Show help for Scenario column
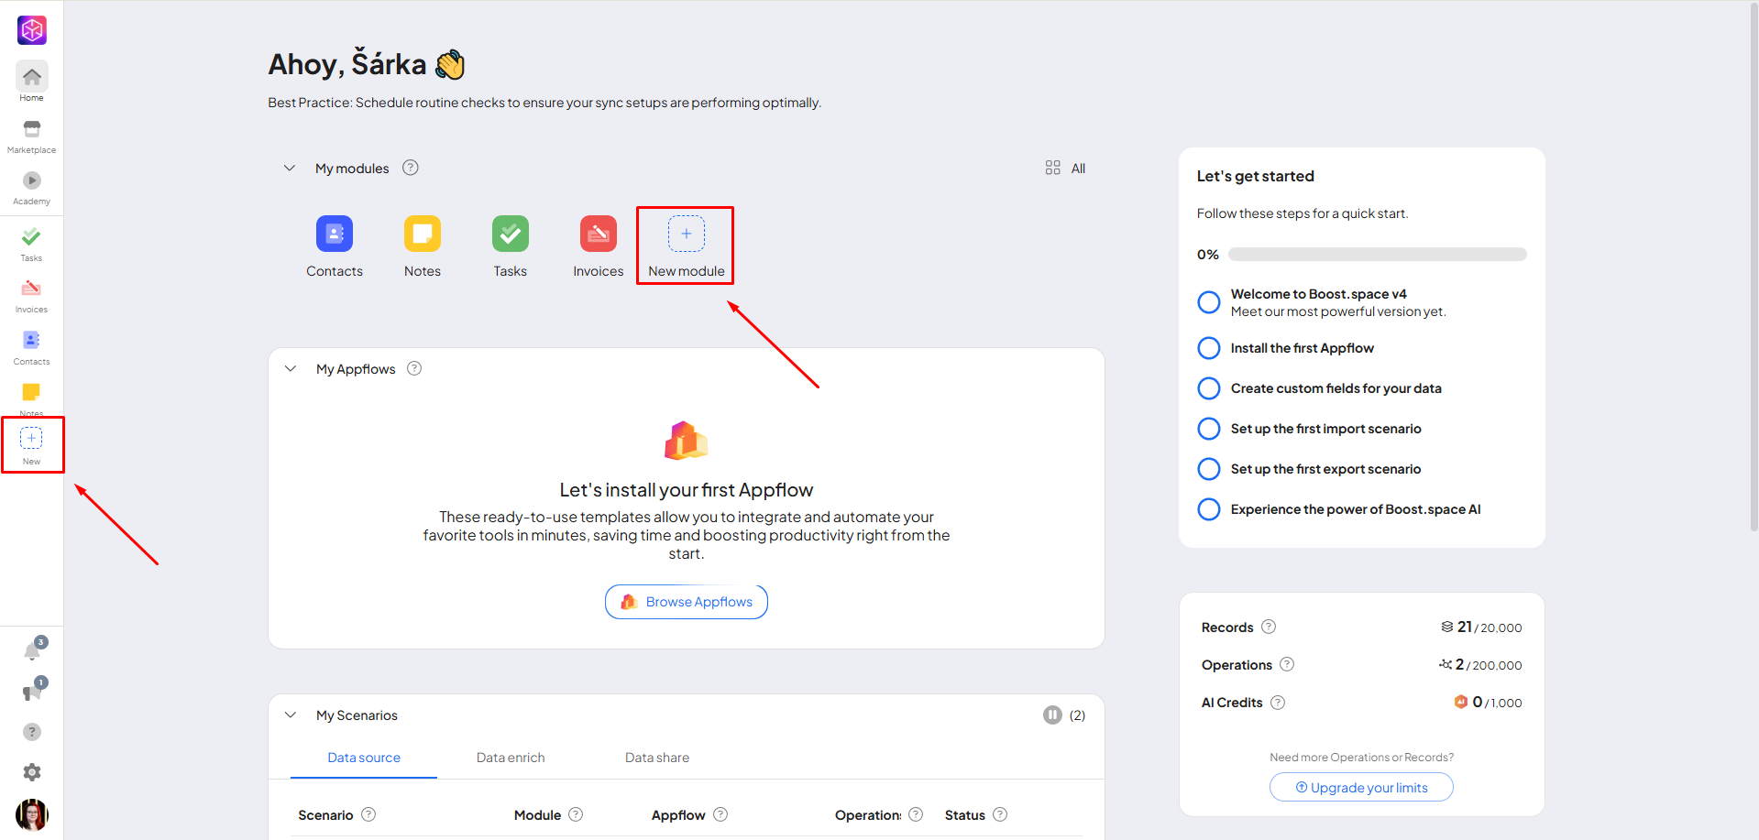This screenshot has height=840, width=1759. point(368,814)
